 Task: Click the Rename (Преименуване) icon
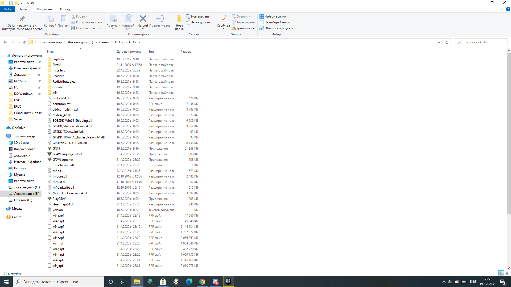160,19
